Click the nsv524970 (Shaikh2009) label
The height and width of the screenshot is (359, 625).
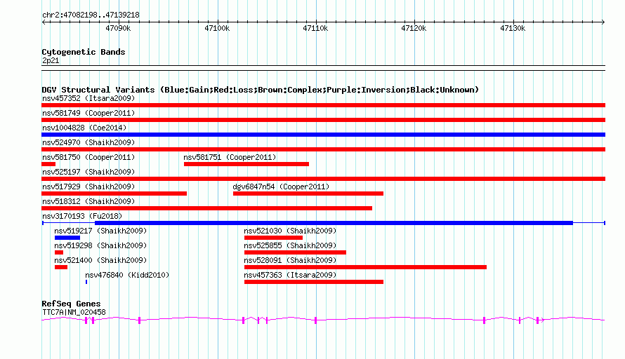(88, 142)
